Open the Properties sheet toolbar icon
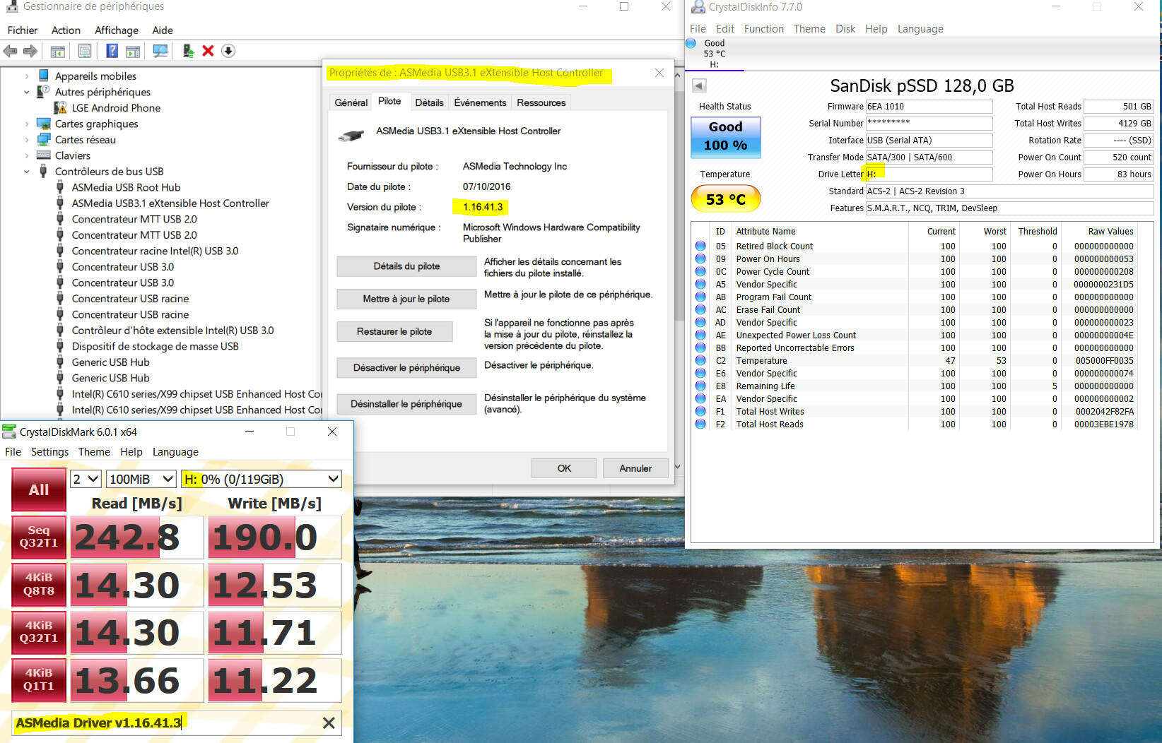Screen dimensions: 1162x743 click(85, 51)
